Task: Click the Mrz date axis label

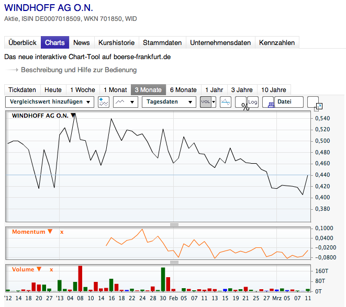Action: (277, 298)
